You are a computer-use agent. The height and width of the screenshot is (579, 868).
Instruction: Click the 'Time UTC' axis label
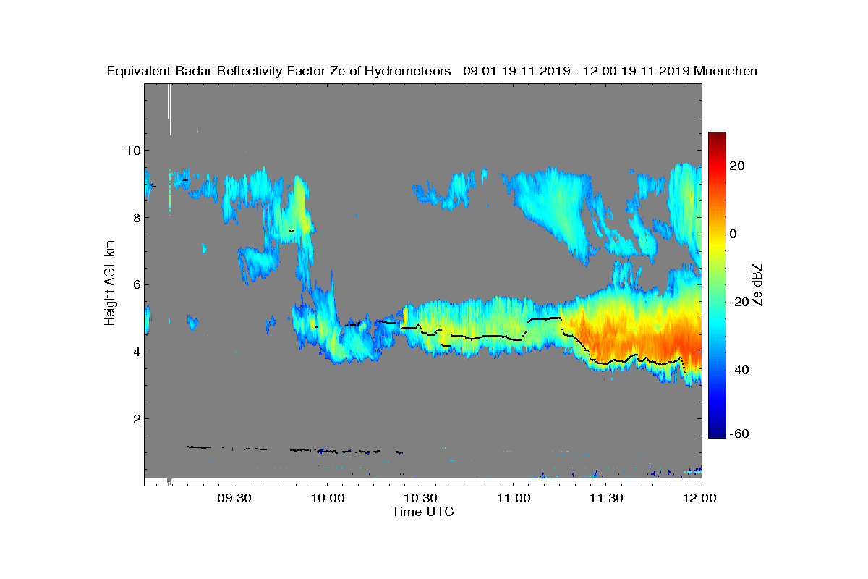(x=423, y=512)
